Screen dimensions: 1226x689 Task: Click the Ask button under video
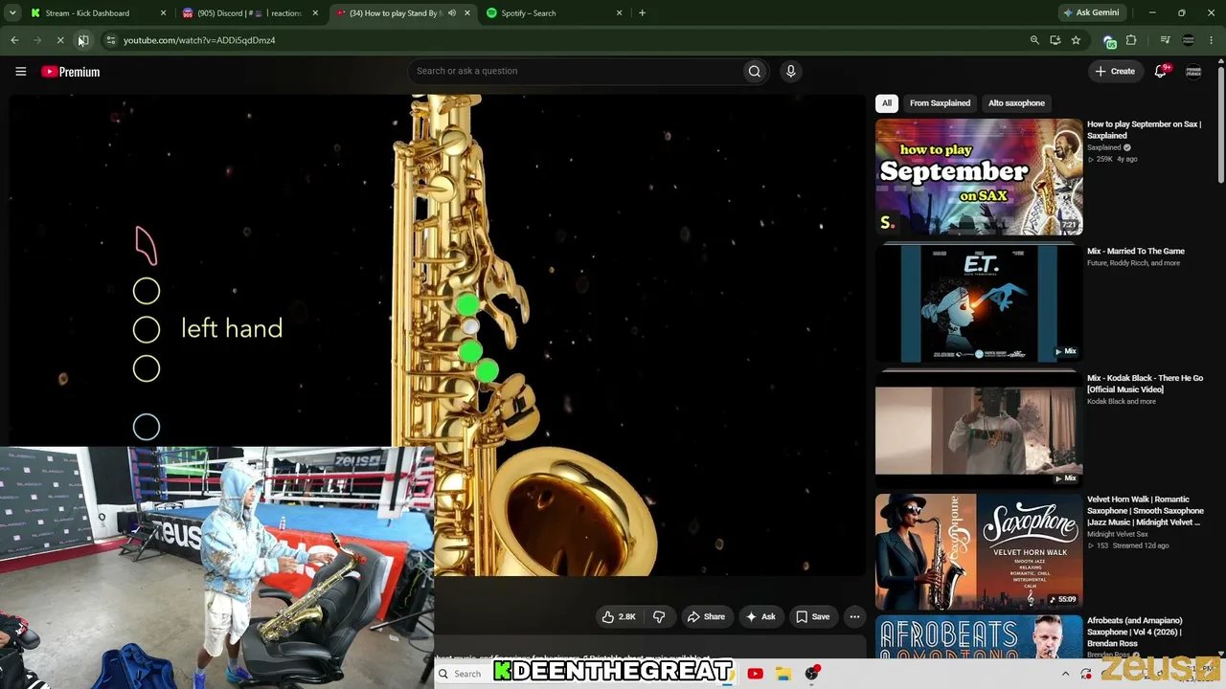point(761,617)
